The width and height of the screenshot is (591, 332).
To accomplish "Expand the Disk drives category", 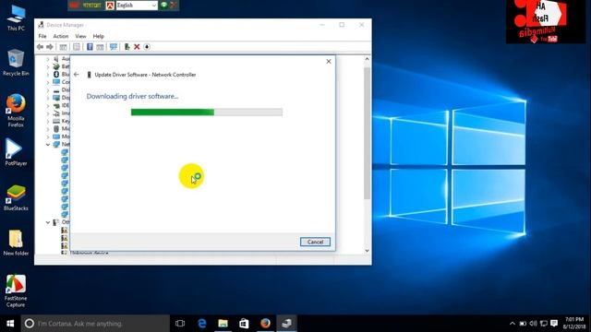I will 48,90.
